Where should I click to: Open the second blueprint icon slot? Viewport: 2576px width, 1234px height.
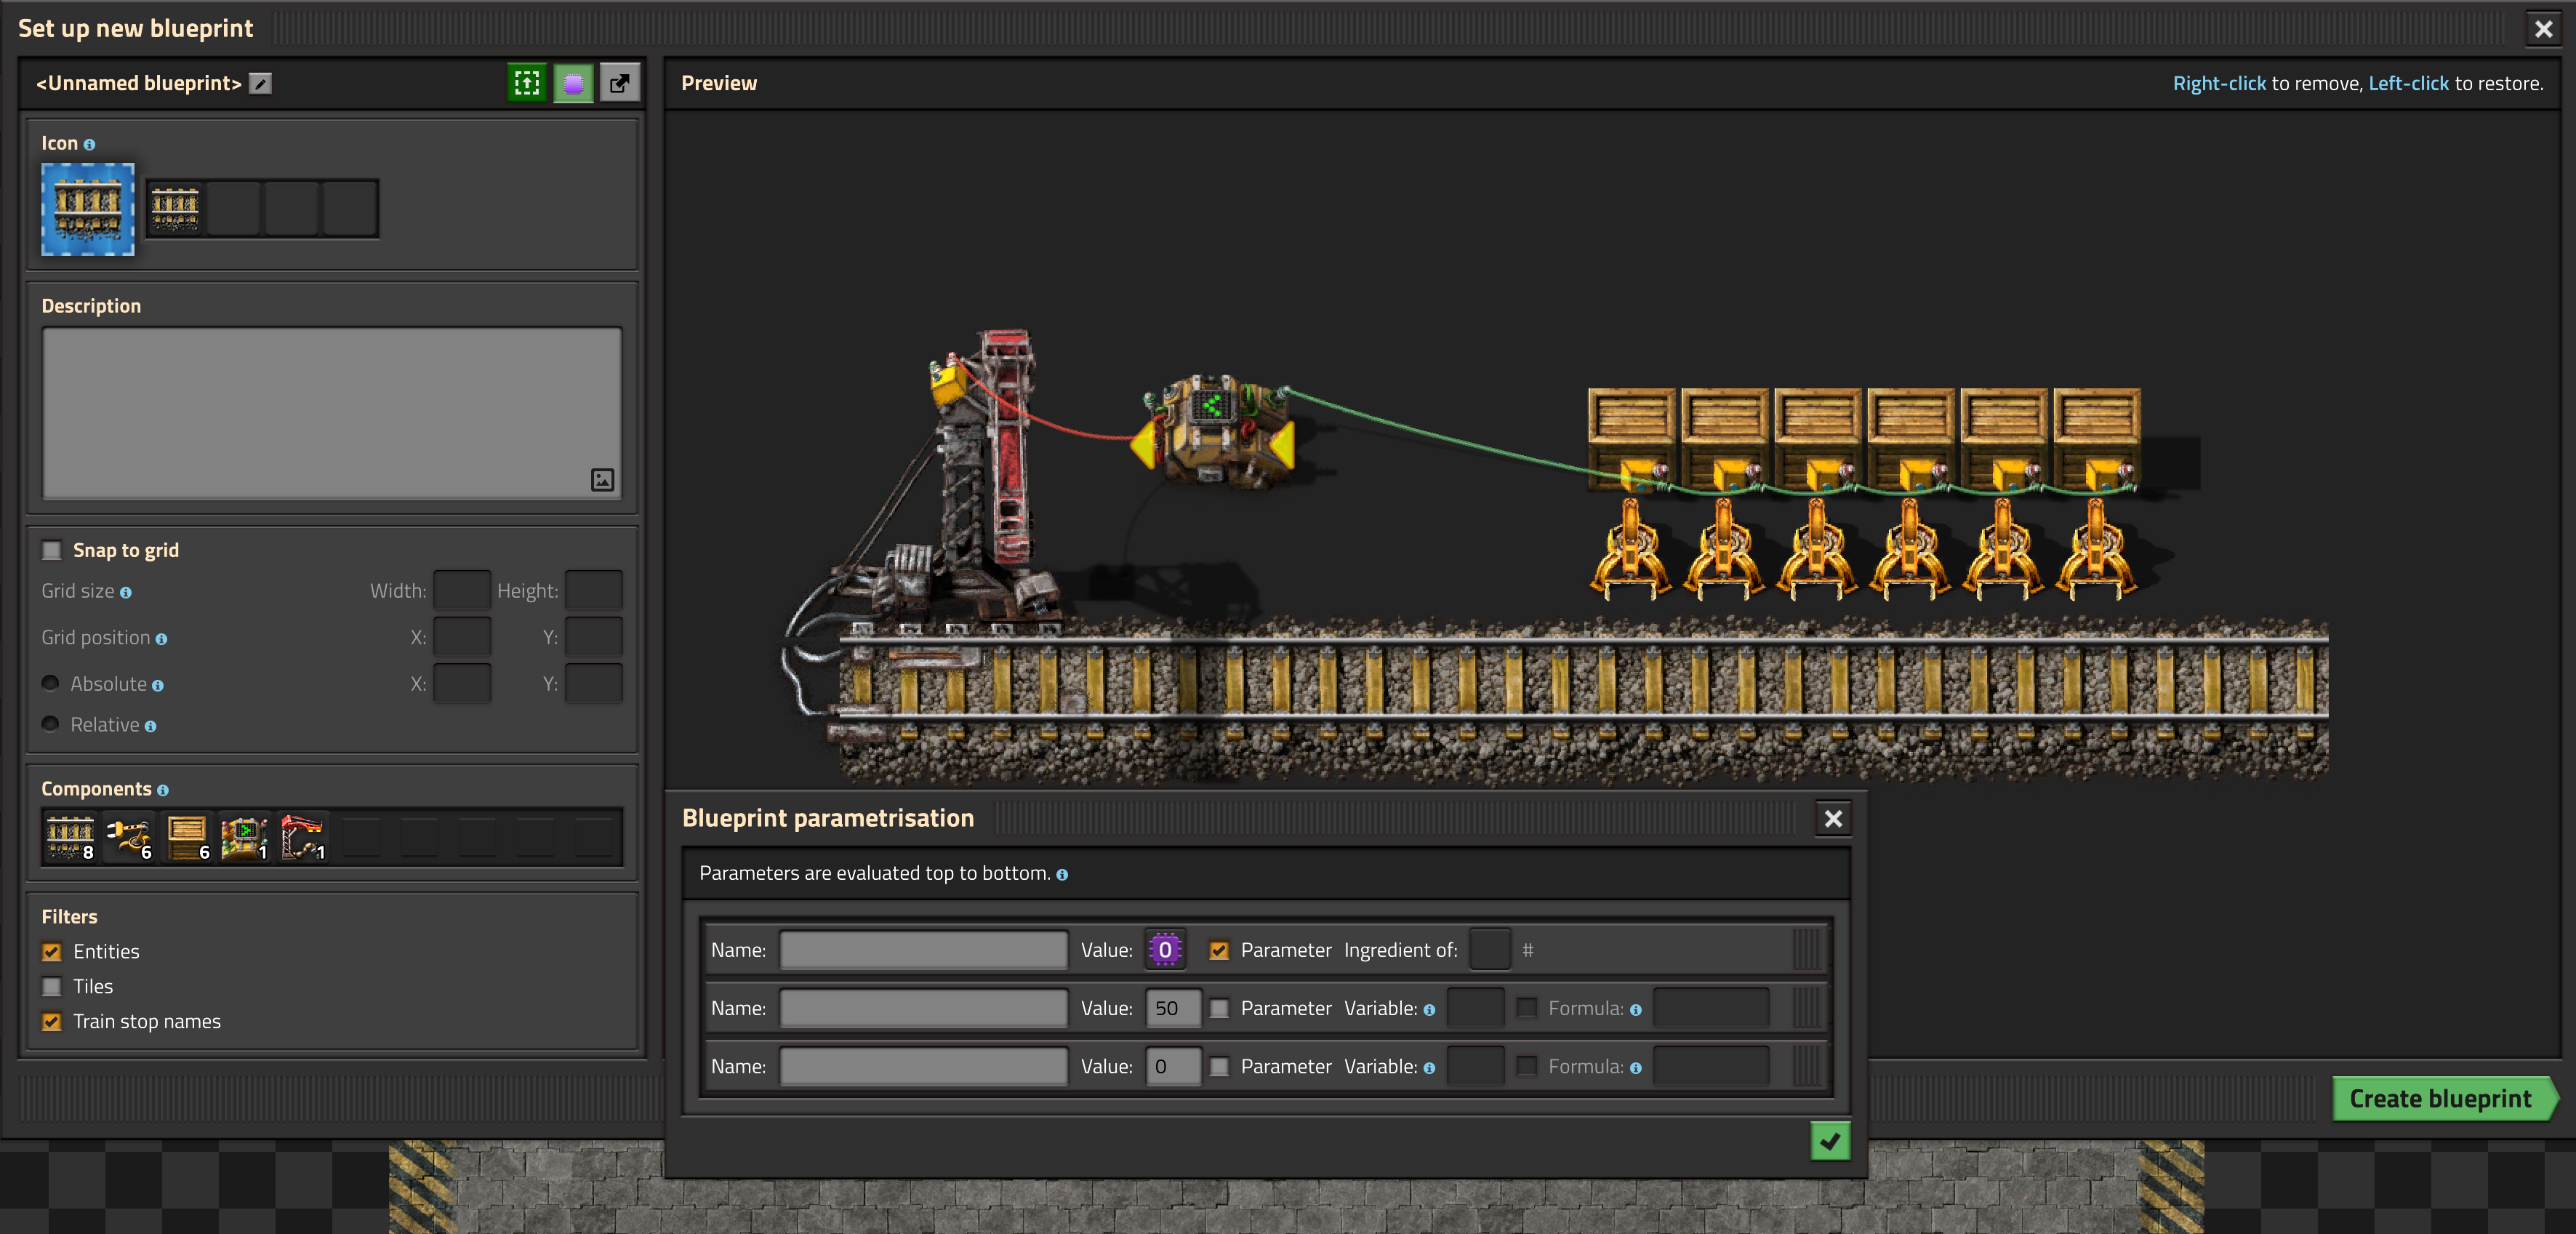pos(233,208)
